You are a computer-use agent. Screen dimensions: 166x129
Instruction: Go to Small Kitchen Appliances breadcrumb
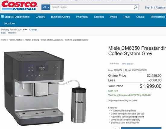pos(52,40)
